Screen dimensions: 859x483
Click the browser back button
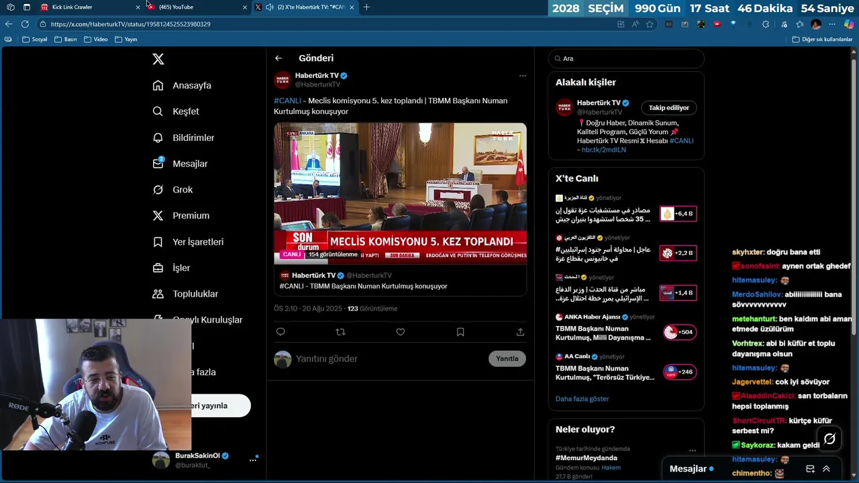pyautogui.click(x=9, y=24)
